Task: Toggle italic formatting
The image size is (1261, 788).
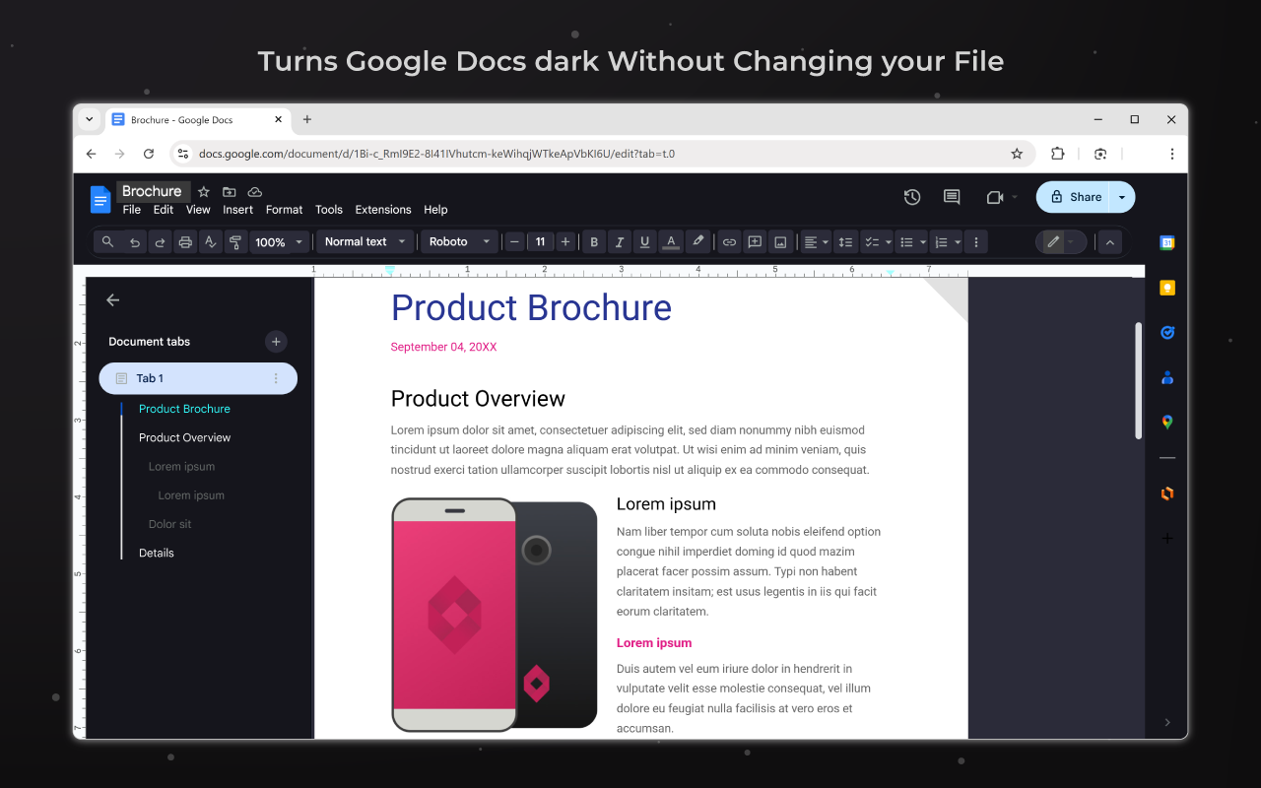Action: pos(619,241)
